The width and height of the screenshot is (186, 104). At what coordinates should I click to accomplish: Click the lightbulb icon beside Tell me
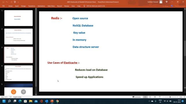pyautogui.click(x=84, y=6)
